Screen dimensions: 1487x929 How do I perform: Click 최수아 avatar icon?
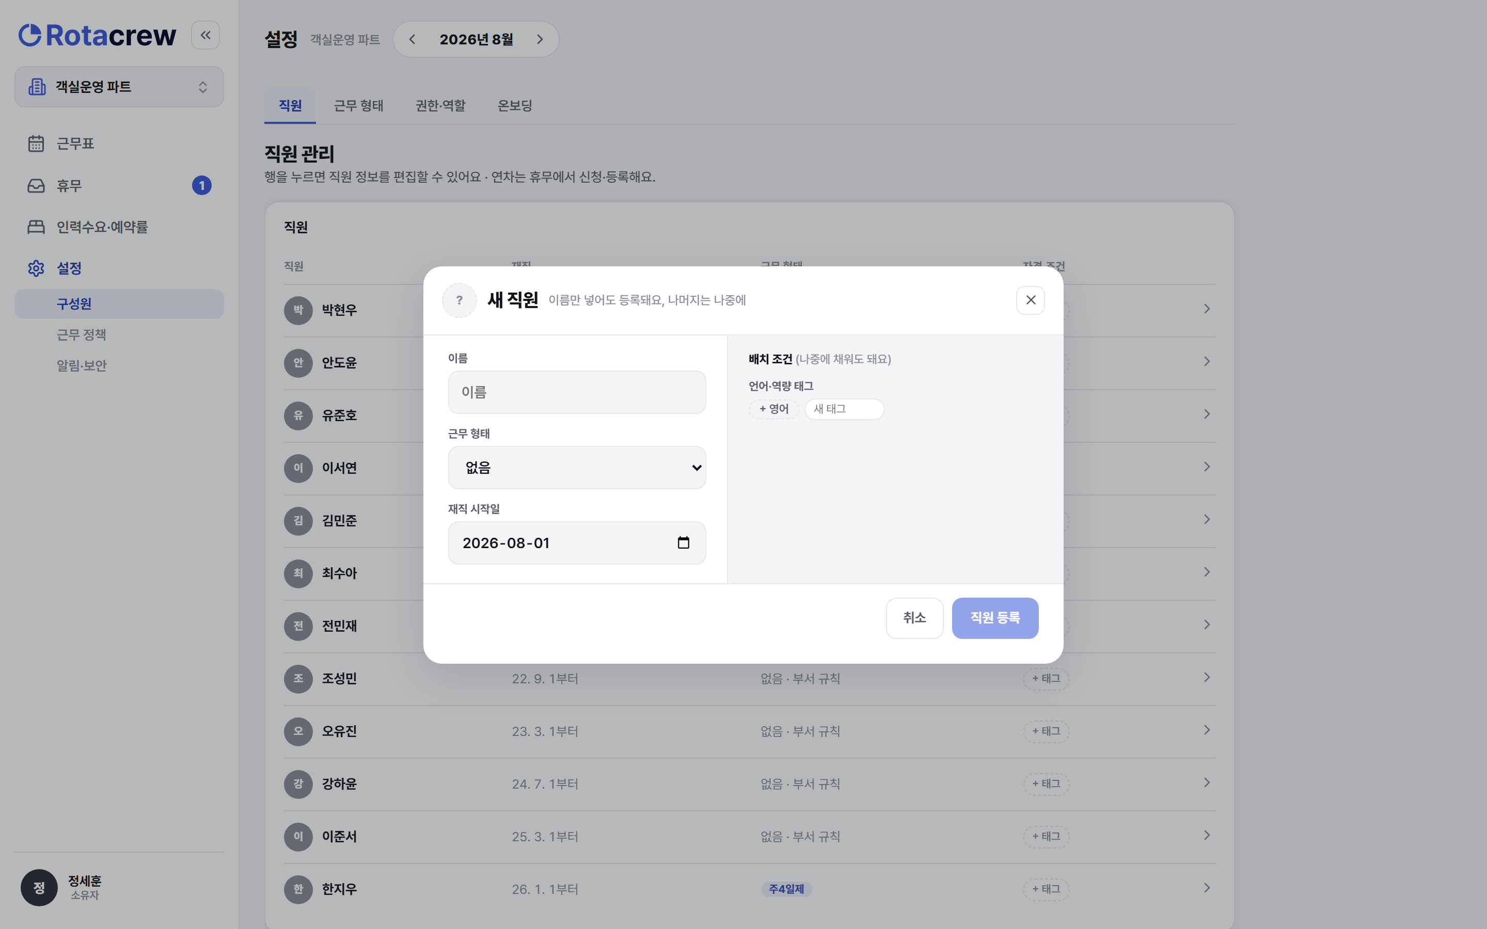[298, 573]
